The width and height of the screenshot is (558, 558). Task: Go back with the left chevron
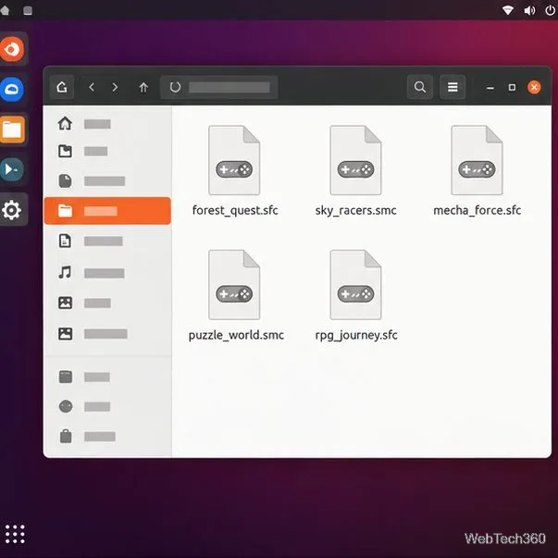[92, 87]
